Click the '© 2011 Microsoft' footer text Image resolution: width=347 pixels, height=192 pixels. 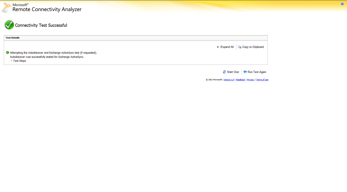[x=214, y=80]
